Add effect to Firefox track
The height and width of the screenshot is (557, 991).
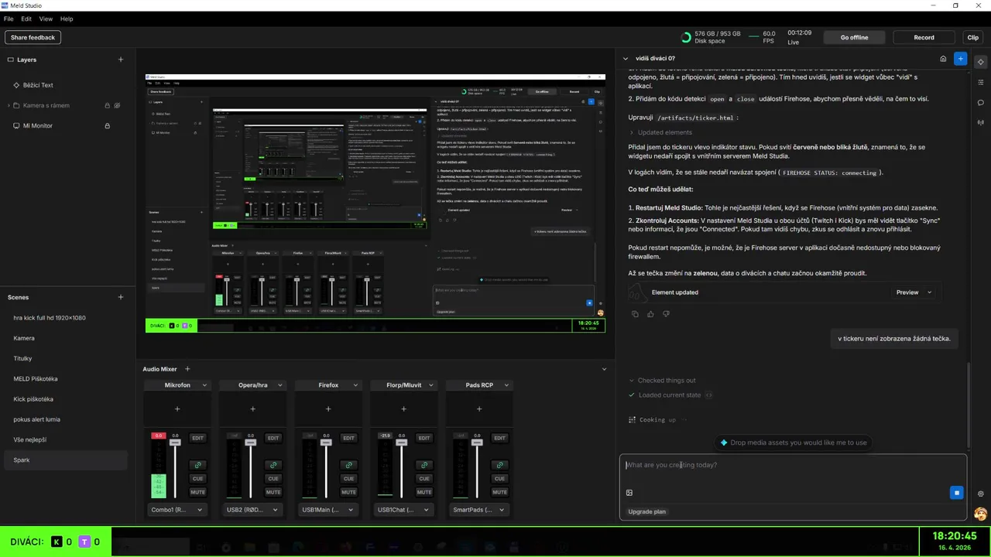[x=328, y=408]
